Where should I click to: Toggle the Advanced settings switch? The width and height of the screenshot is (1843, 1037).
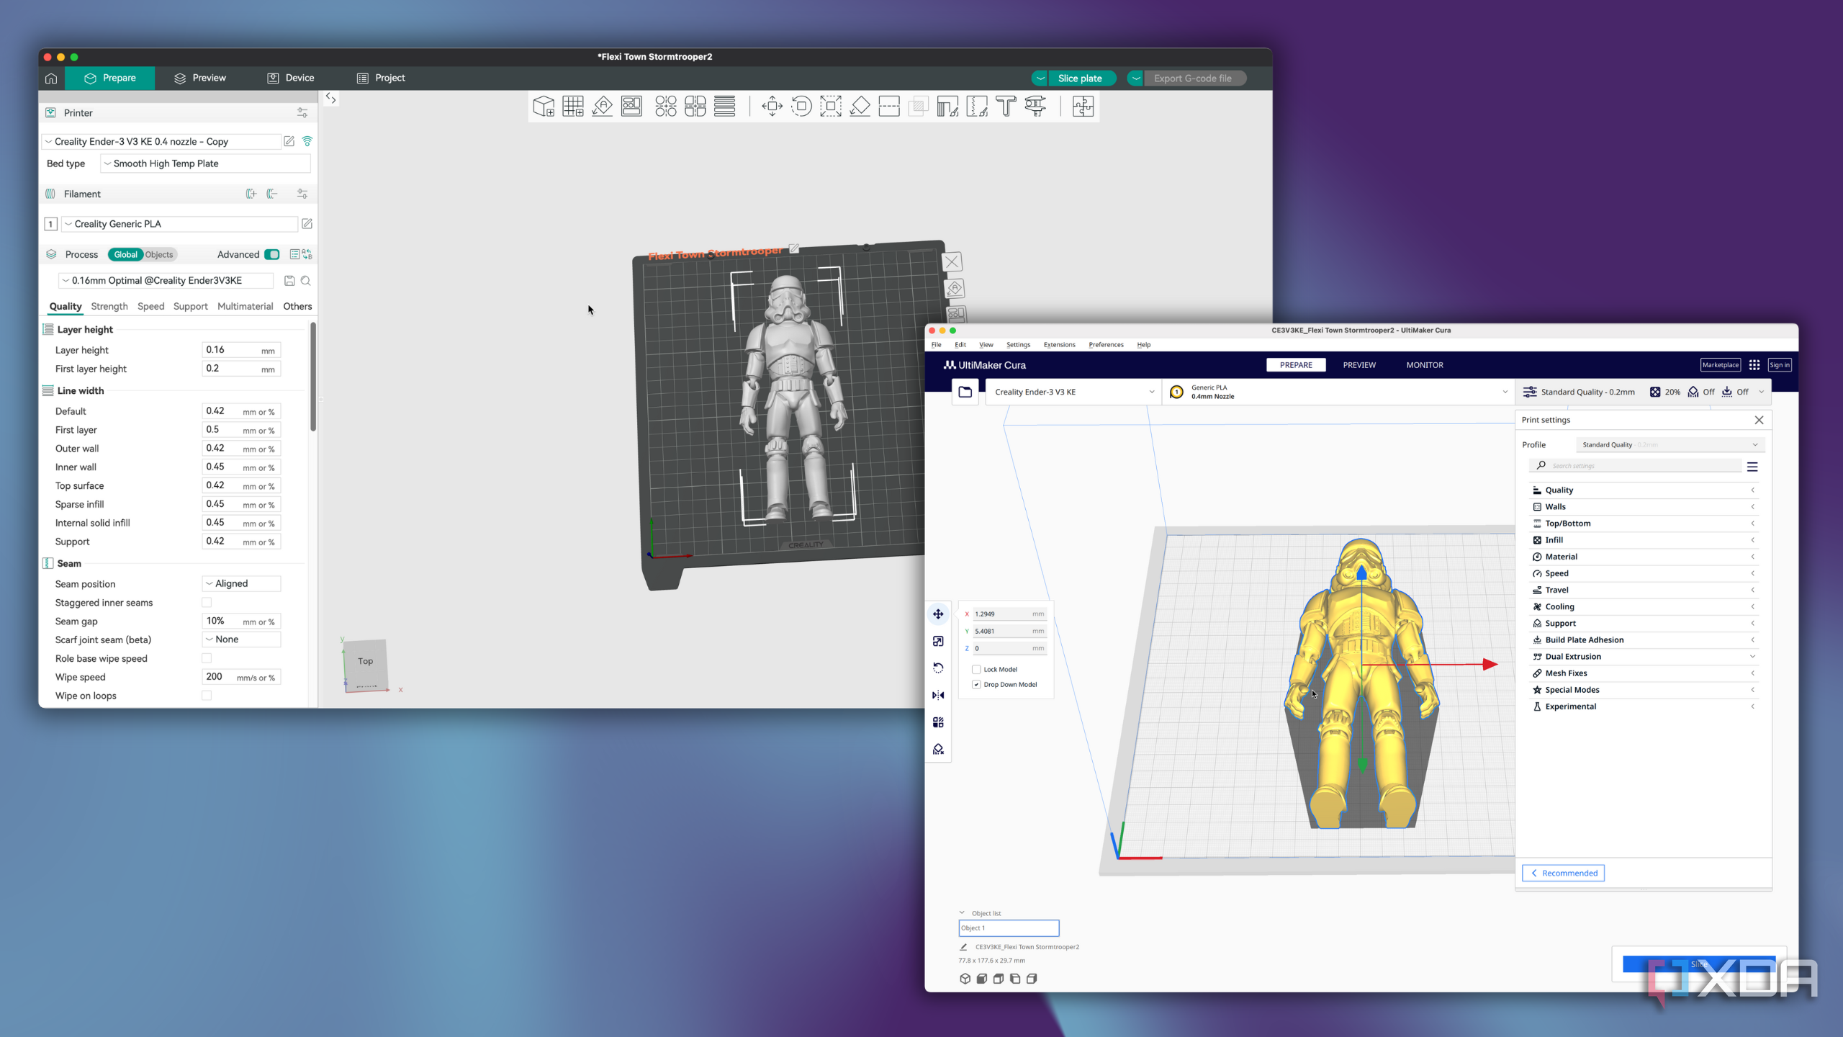[272, 254]
